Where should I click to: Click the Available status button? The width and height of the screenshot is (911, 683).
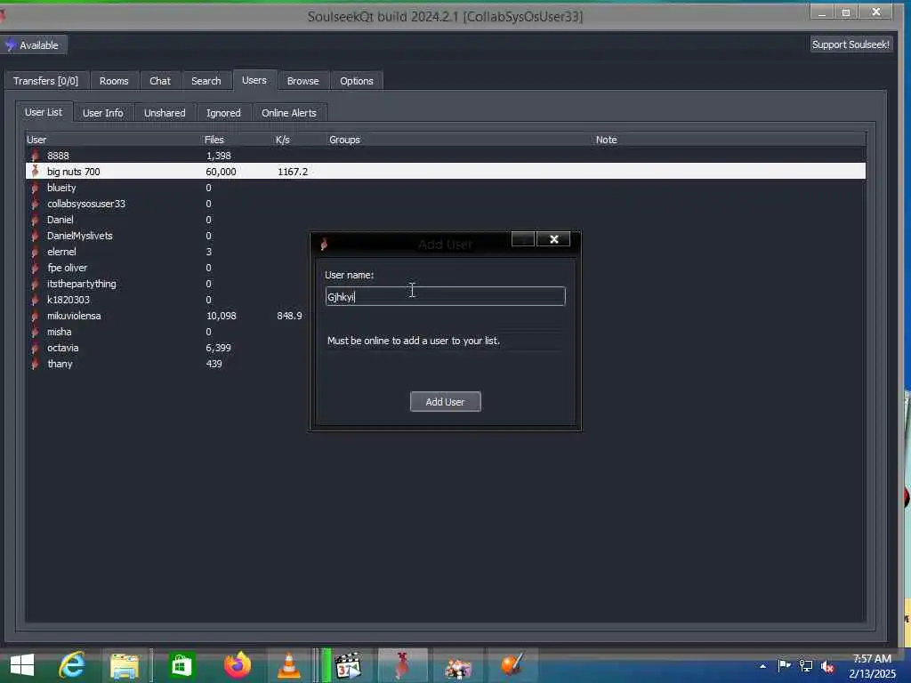point(34,44)
